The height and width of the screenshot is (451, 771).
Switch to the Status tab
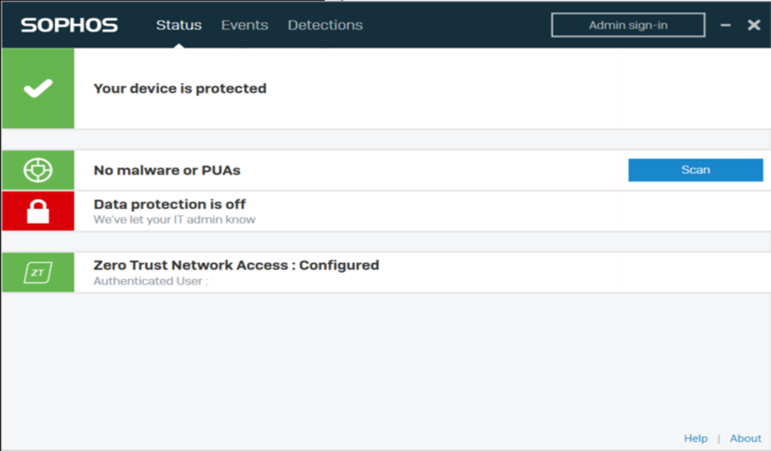coord(178,25)
